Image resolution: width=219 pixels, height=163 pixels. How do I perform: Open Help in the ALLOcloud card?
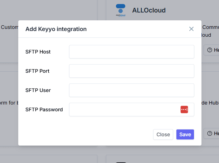pyautogui.click(x=211, y=50)
